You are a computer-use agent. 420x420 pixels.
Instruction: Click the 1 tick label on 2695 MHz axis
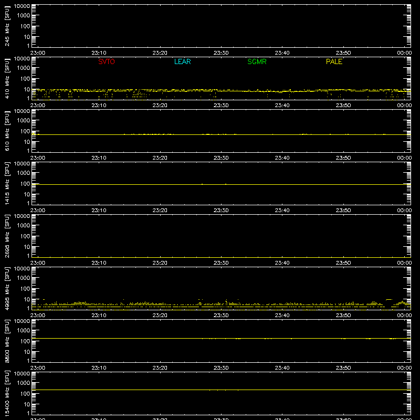pos(28,256)
